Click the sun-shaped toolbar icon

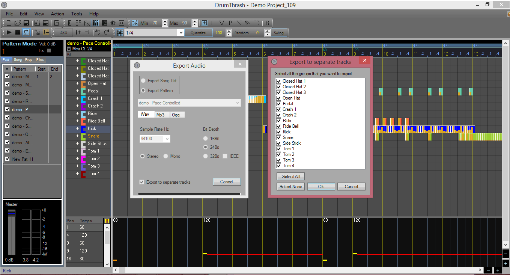click(x=112, y=23)
